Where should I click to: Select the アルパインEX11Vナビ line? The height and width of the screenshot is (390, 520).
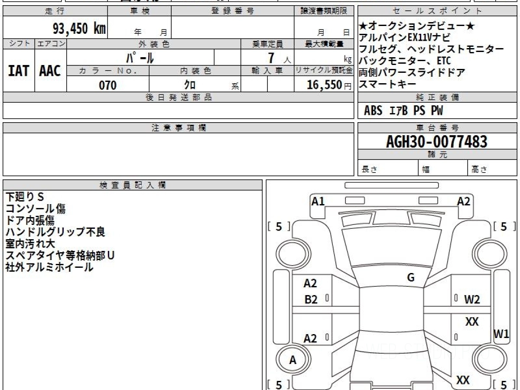(405, 38)
